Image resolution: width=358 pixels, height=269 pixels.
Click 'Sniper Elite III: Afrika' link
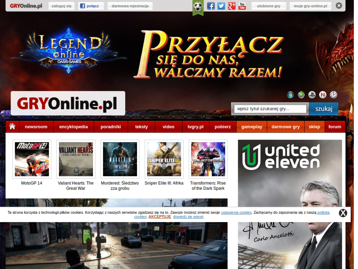(164, 183)
